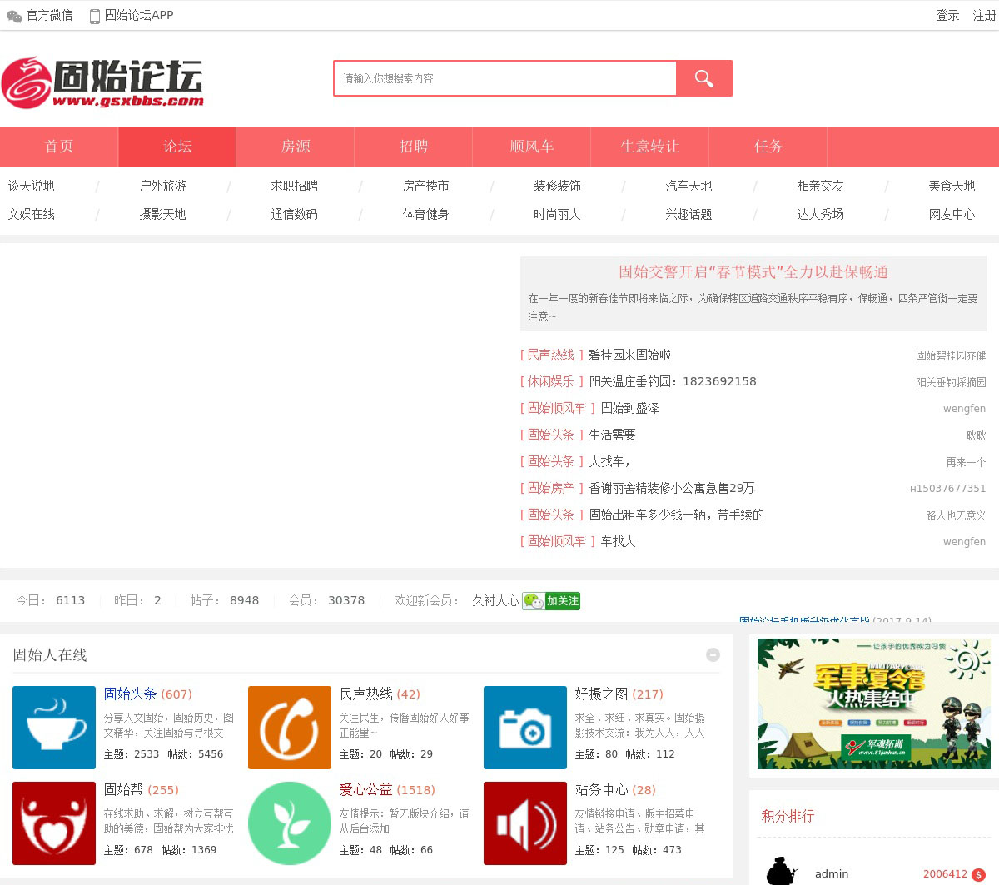Open the 爱心公益 green sprout icon
The width and height of the screenshot is (999, 885).
[x=289, y=823]
